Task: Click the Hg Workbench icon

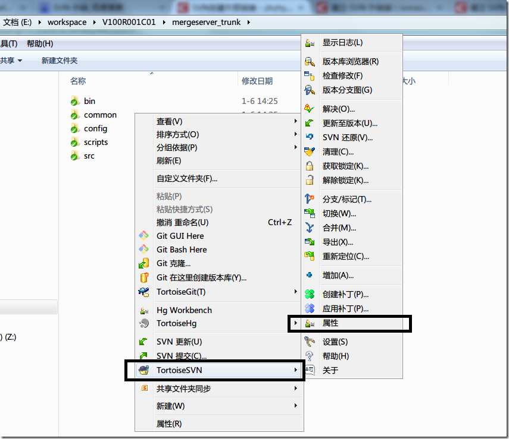Action: coord(144,310)
